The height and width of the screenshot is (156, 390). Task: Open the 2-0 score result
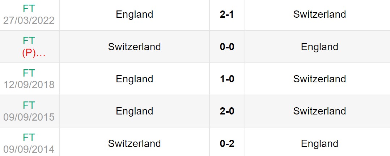coord(227,111)
